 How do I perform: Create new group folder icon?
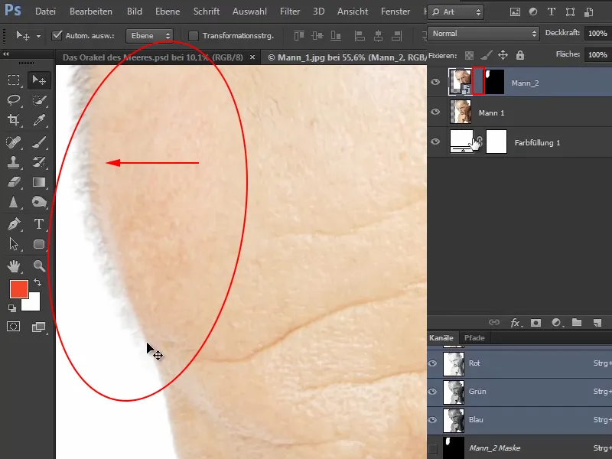[577, 322]
